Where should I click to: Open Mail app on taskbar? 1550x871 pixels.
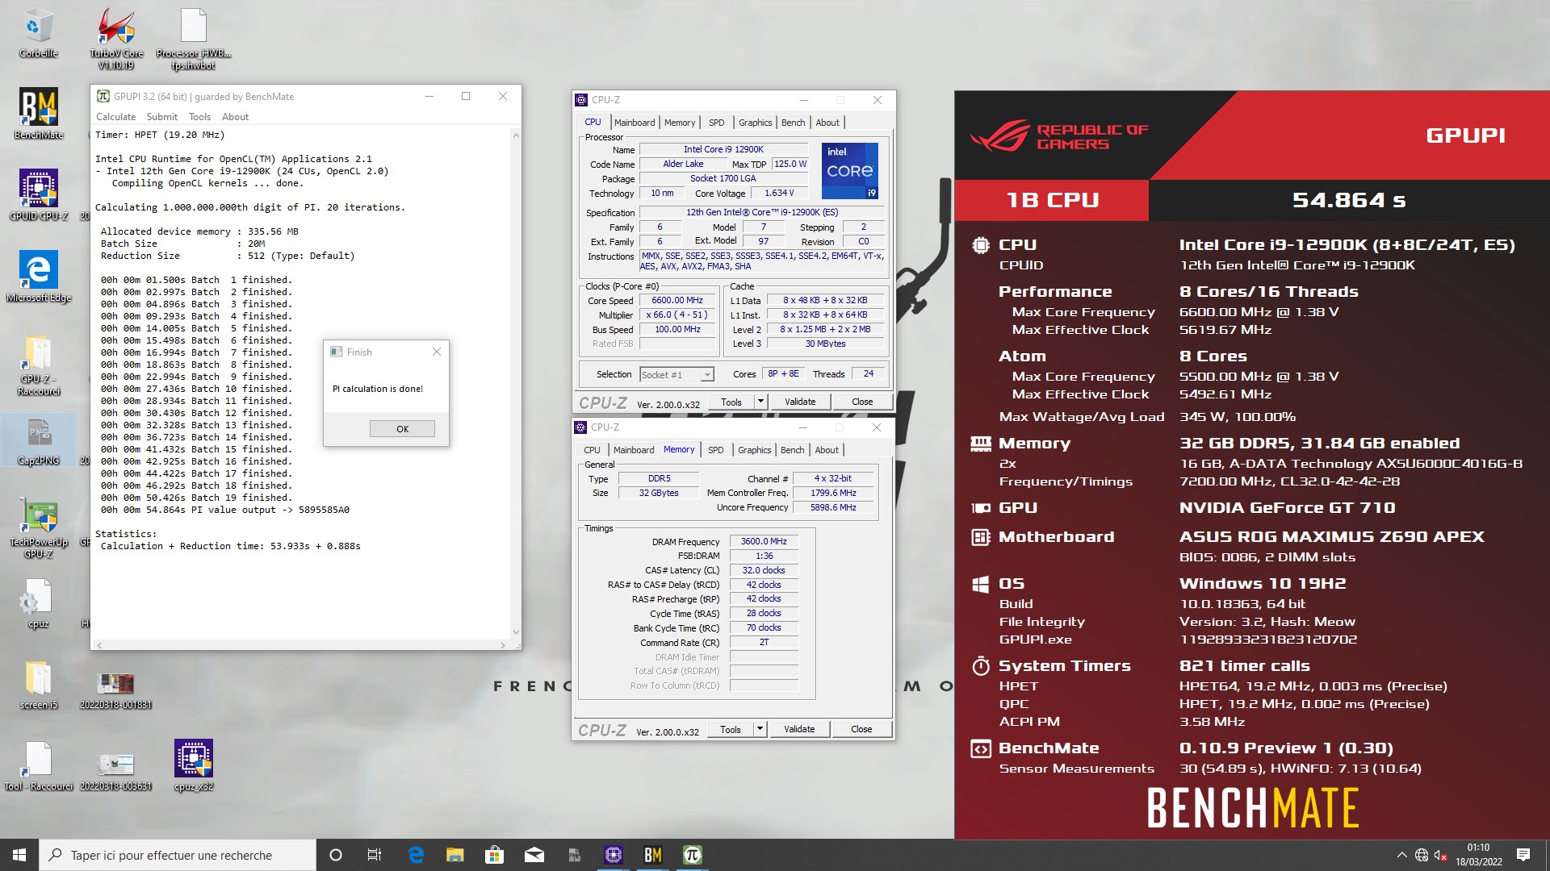534,855
